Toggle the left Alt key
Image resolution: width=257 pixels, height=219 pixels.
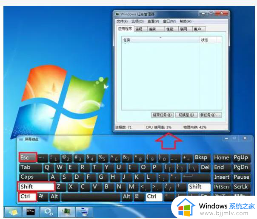(x=54, y=197)
